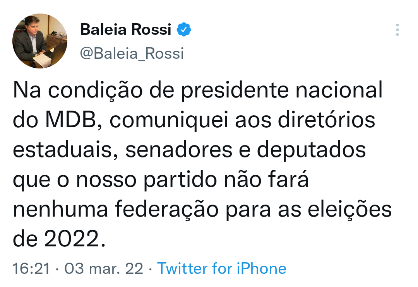This screenshot has width=418, height=287.
Task: Click the word MDB in the tweet
Action: click(x=71, y=120)
